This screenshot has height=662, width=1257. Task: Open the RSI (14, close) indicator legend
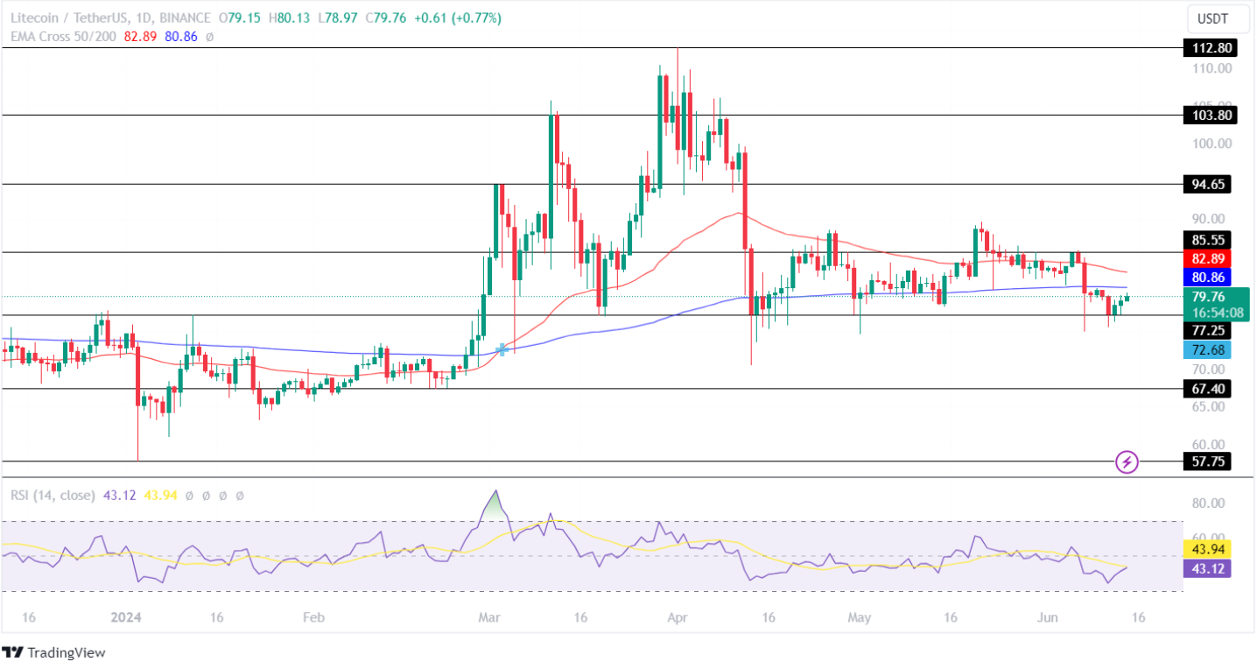(53, 495)
